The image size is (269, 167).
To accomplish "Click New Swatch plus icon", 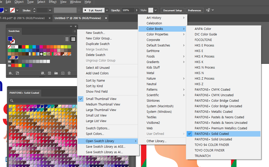I will tap(63, 73).
